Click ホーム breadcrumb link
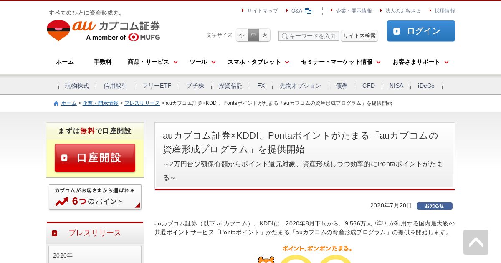The width and height of the screenshot is (501, 263). tap(69, 103)
